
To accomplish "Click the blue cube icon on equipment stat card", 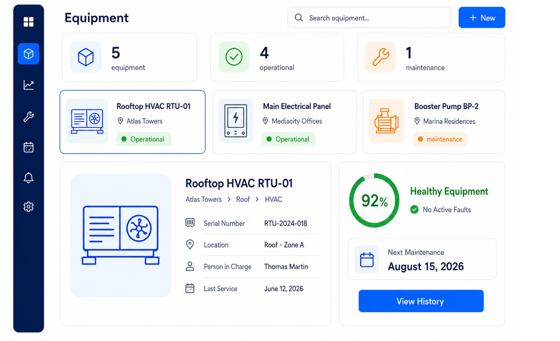I will coord(86,57).
